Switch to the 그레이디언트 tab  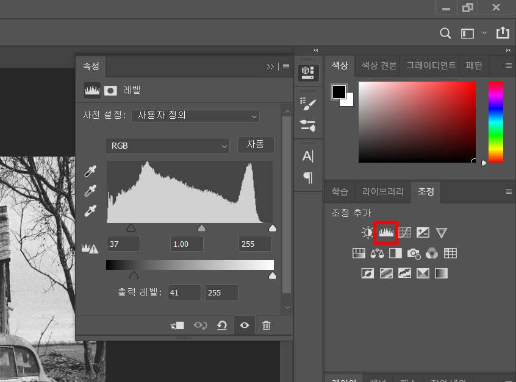pyautogui.click(x=431, y=65)
